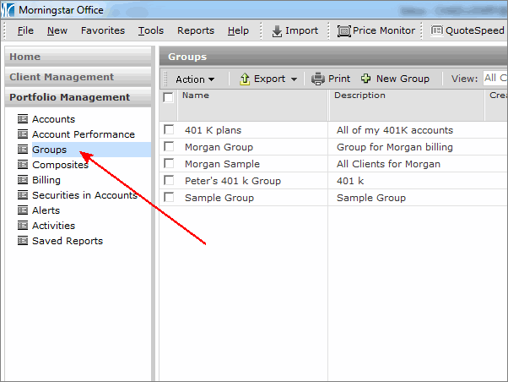This screenshot has width=508, height=382.
Task: Open the Reports menu
Action: [195, 30]
